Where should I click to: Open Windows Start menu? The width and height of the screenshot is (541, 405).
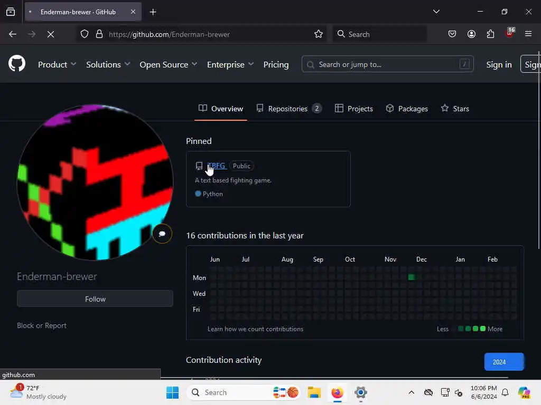coord(173,392)
